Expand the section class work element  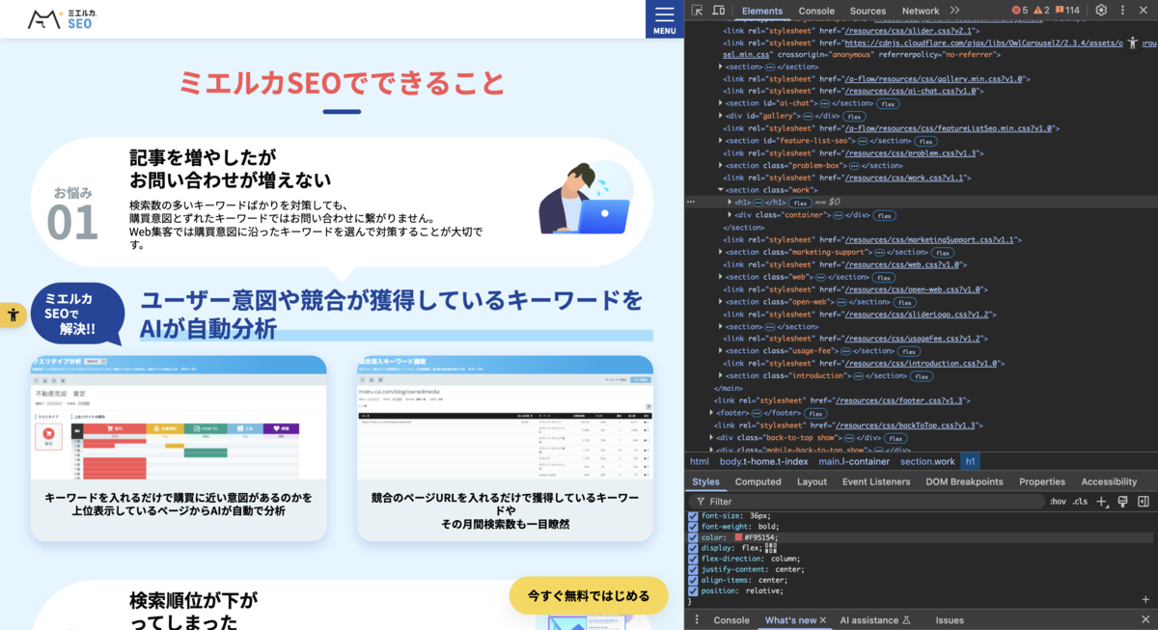[x=721, y=189]
